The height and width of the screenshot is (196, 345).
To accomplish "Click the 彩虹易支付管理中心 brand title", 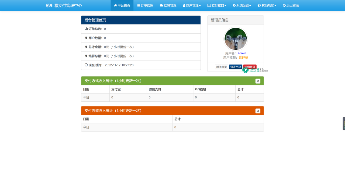I will click(64, 5).
